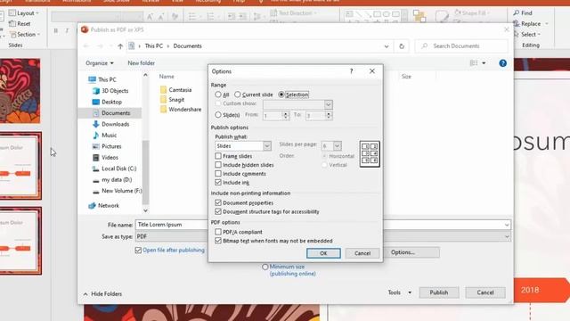
Task: Click blue help icon in Publish dialog
Action: pyautogui.click(x=502, y=63)
